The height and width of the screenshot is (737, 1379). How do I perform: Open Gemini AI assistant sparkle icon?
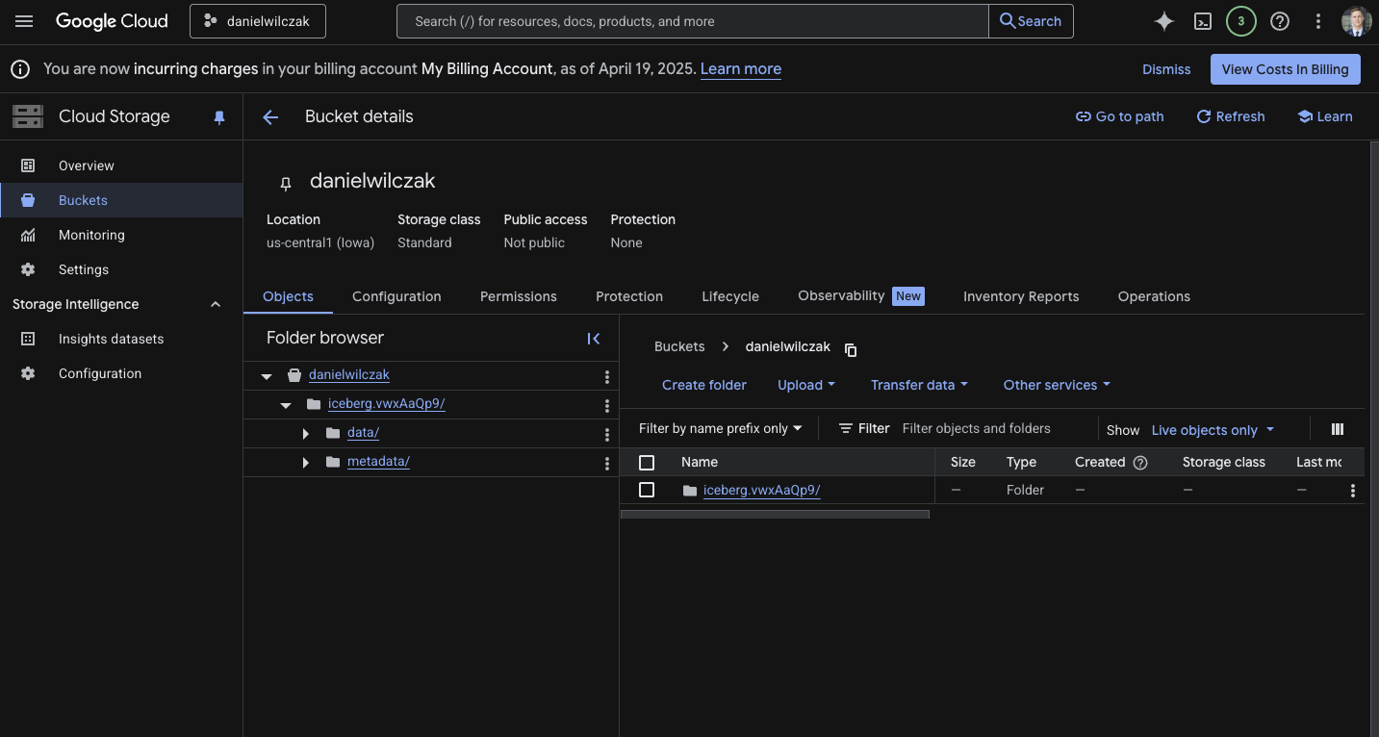point(1164,21)
